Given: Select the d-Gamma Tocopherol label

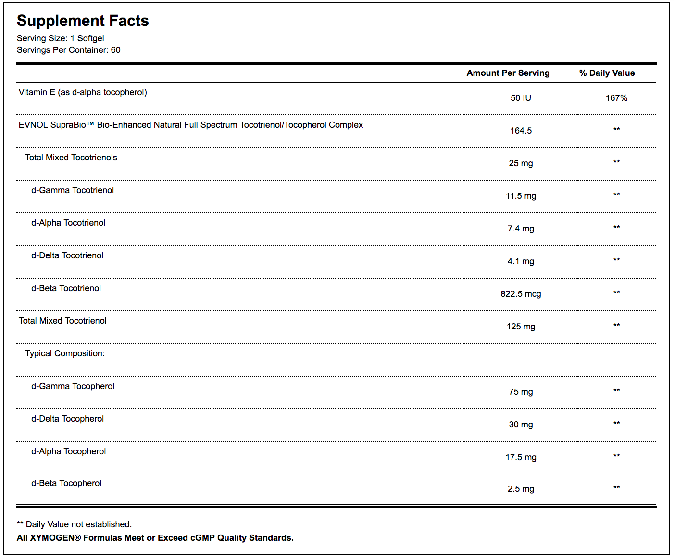Looking at the screenshot, I should click(x=73, y=386).
